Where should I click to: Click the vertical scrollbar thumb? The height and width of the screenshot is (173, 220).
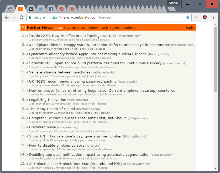point(216,59)
